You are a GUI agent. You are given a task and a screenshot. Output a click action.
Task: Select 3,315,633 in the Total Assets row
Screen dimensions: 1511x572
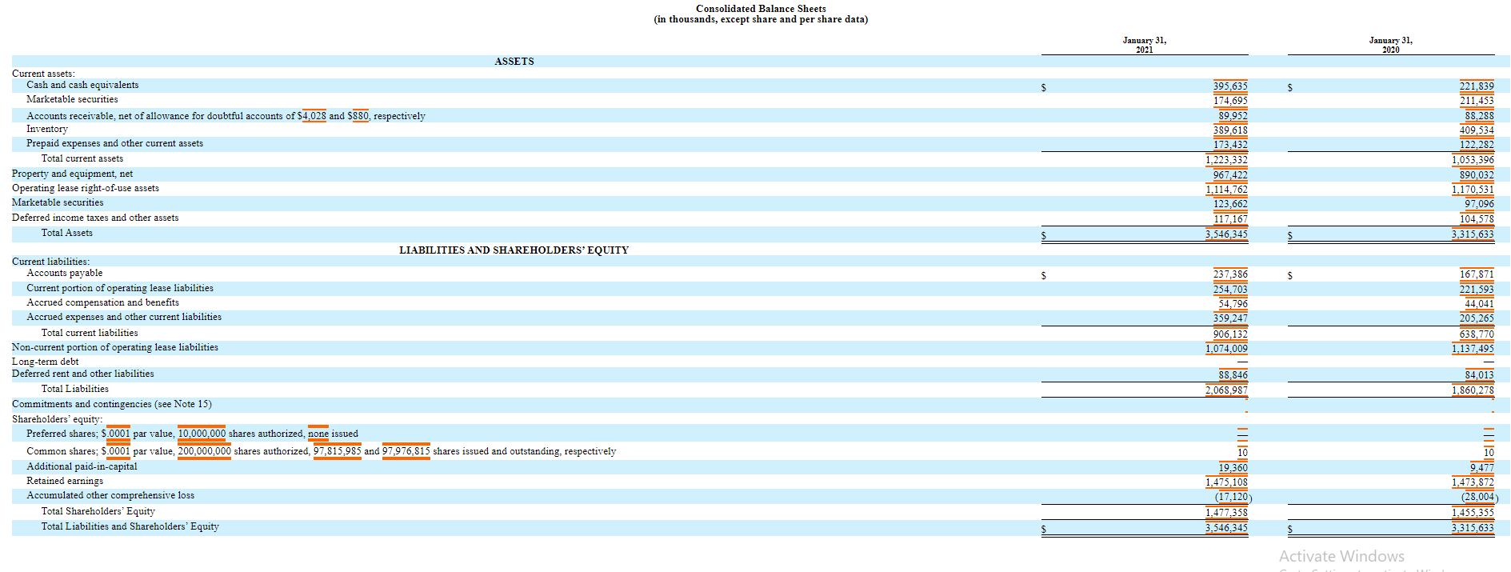tap(1473, 234)
